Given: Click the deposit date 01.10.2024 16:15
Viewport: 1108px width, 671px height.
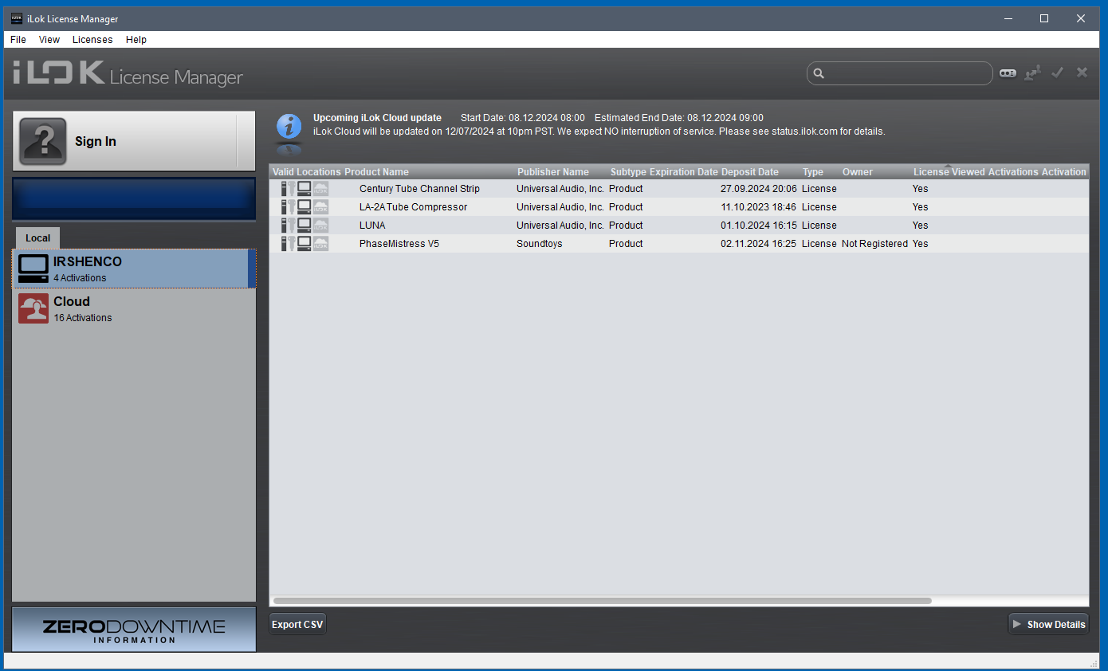Looking at the screenshot, I should pos(758,226).
